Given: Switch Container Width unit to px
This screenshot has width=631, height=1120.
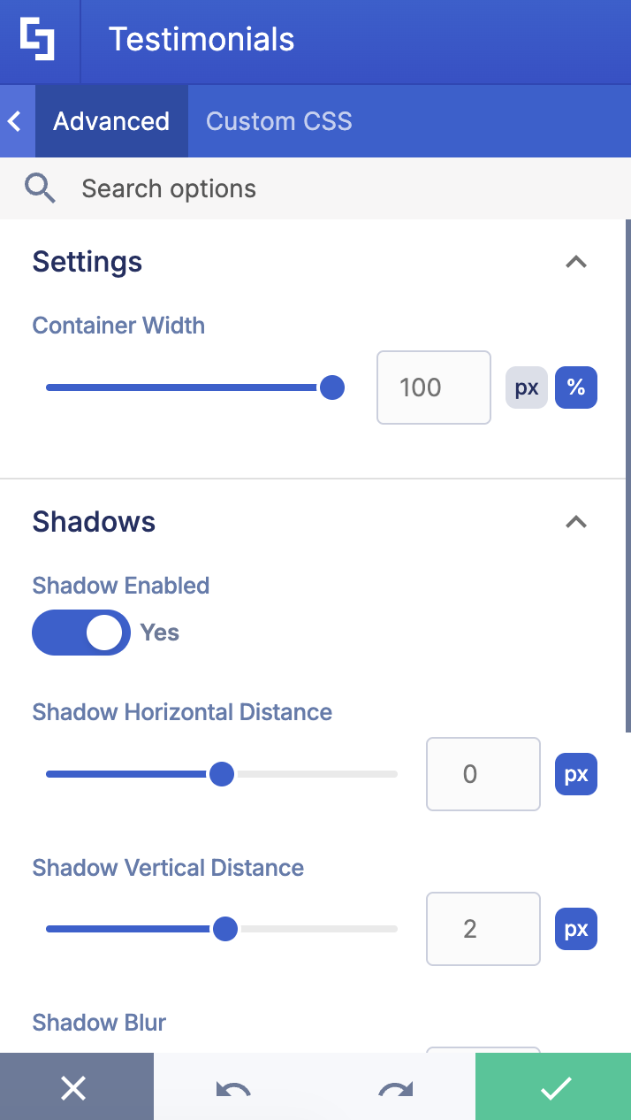Looking at the screenshot, I should point(527,387).
